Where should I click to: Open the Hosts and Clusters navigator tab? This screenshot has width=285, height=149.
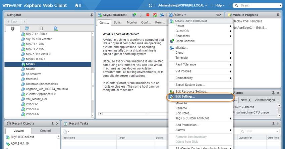(x=13, y=29)
